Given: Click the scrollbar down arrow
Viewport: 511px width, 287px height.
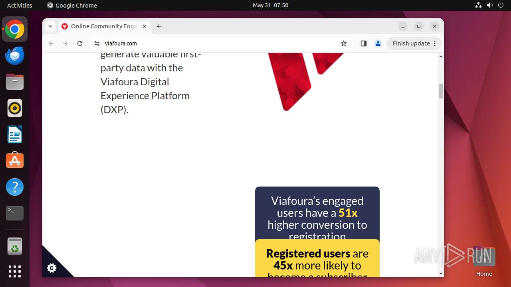Looking at the screenshot, I should point(441,274).
